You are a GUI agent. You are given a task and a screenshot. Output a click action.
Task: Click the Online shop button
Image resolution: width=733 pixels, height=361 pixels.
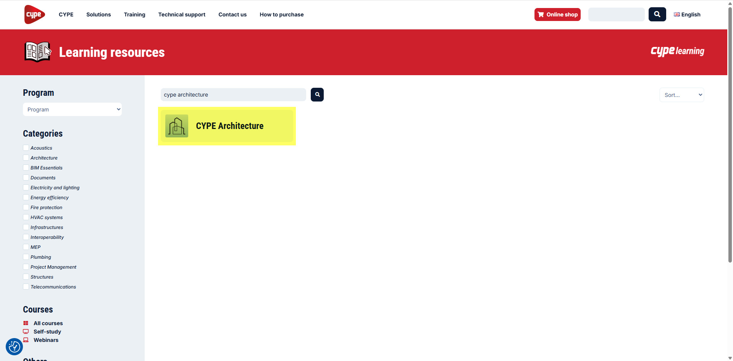click(557, 15)
